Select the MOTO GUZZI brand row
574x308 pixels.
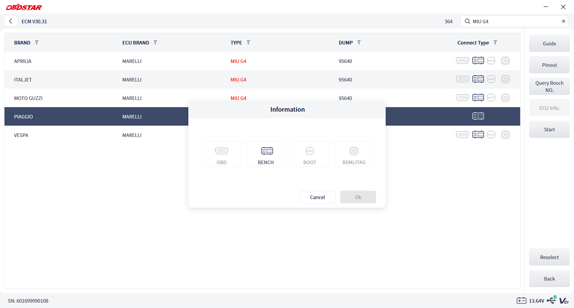262,98
